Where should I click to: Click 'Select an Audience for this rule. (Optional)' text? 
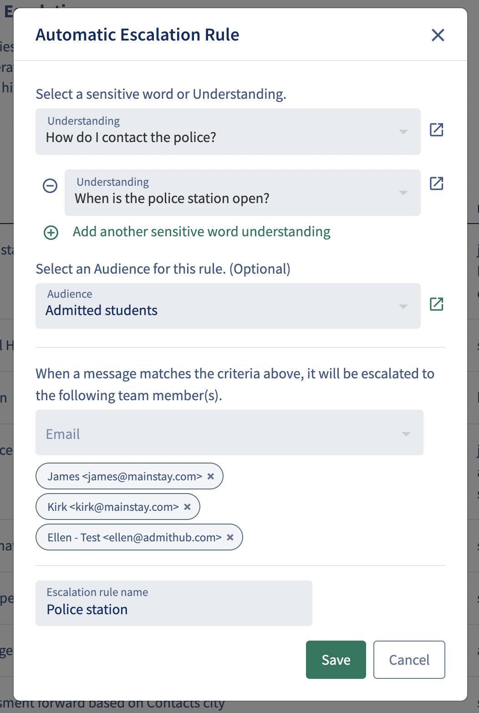163,269
